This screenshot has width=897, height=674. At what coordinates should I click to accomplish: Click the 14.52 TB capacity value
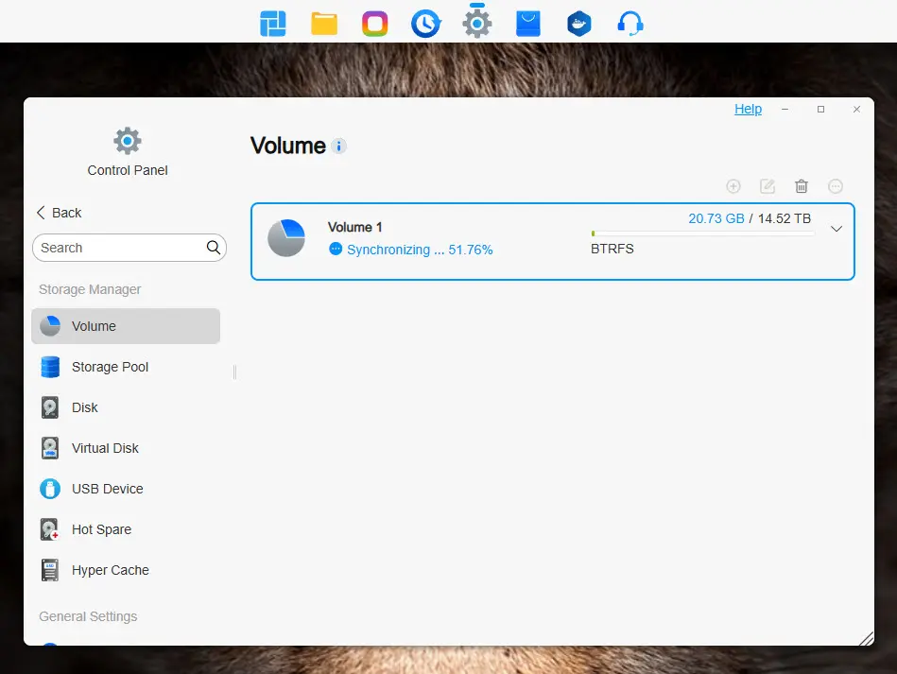coord(785,218)
